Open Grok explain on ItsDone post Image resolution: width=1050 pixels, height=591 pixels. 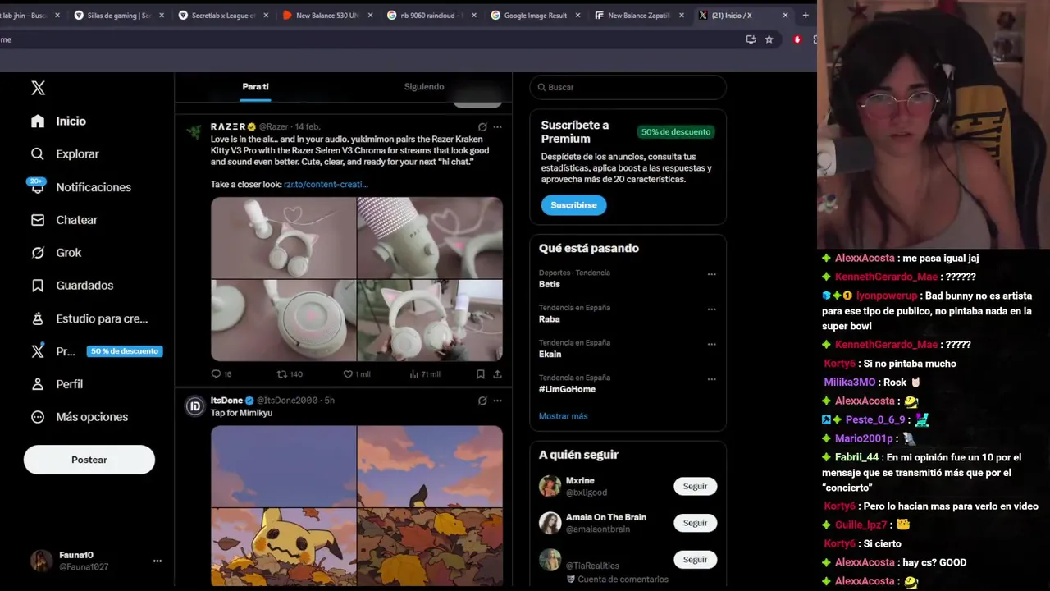point(482,401)
